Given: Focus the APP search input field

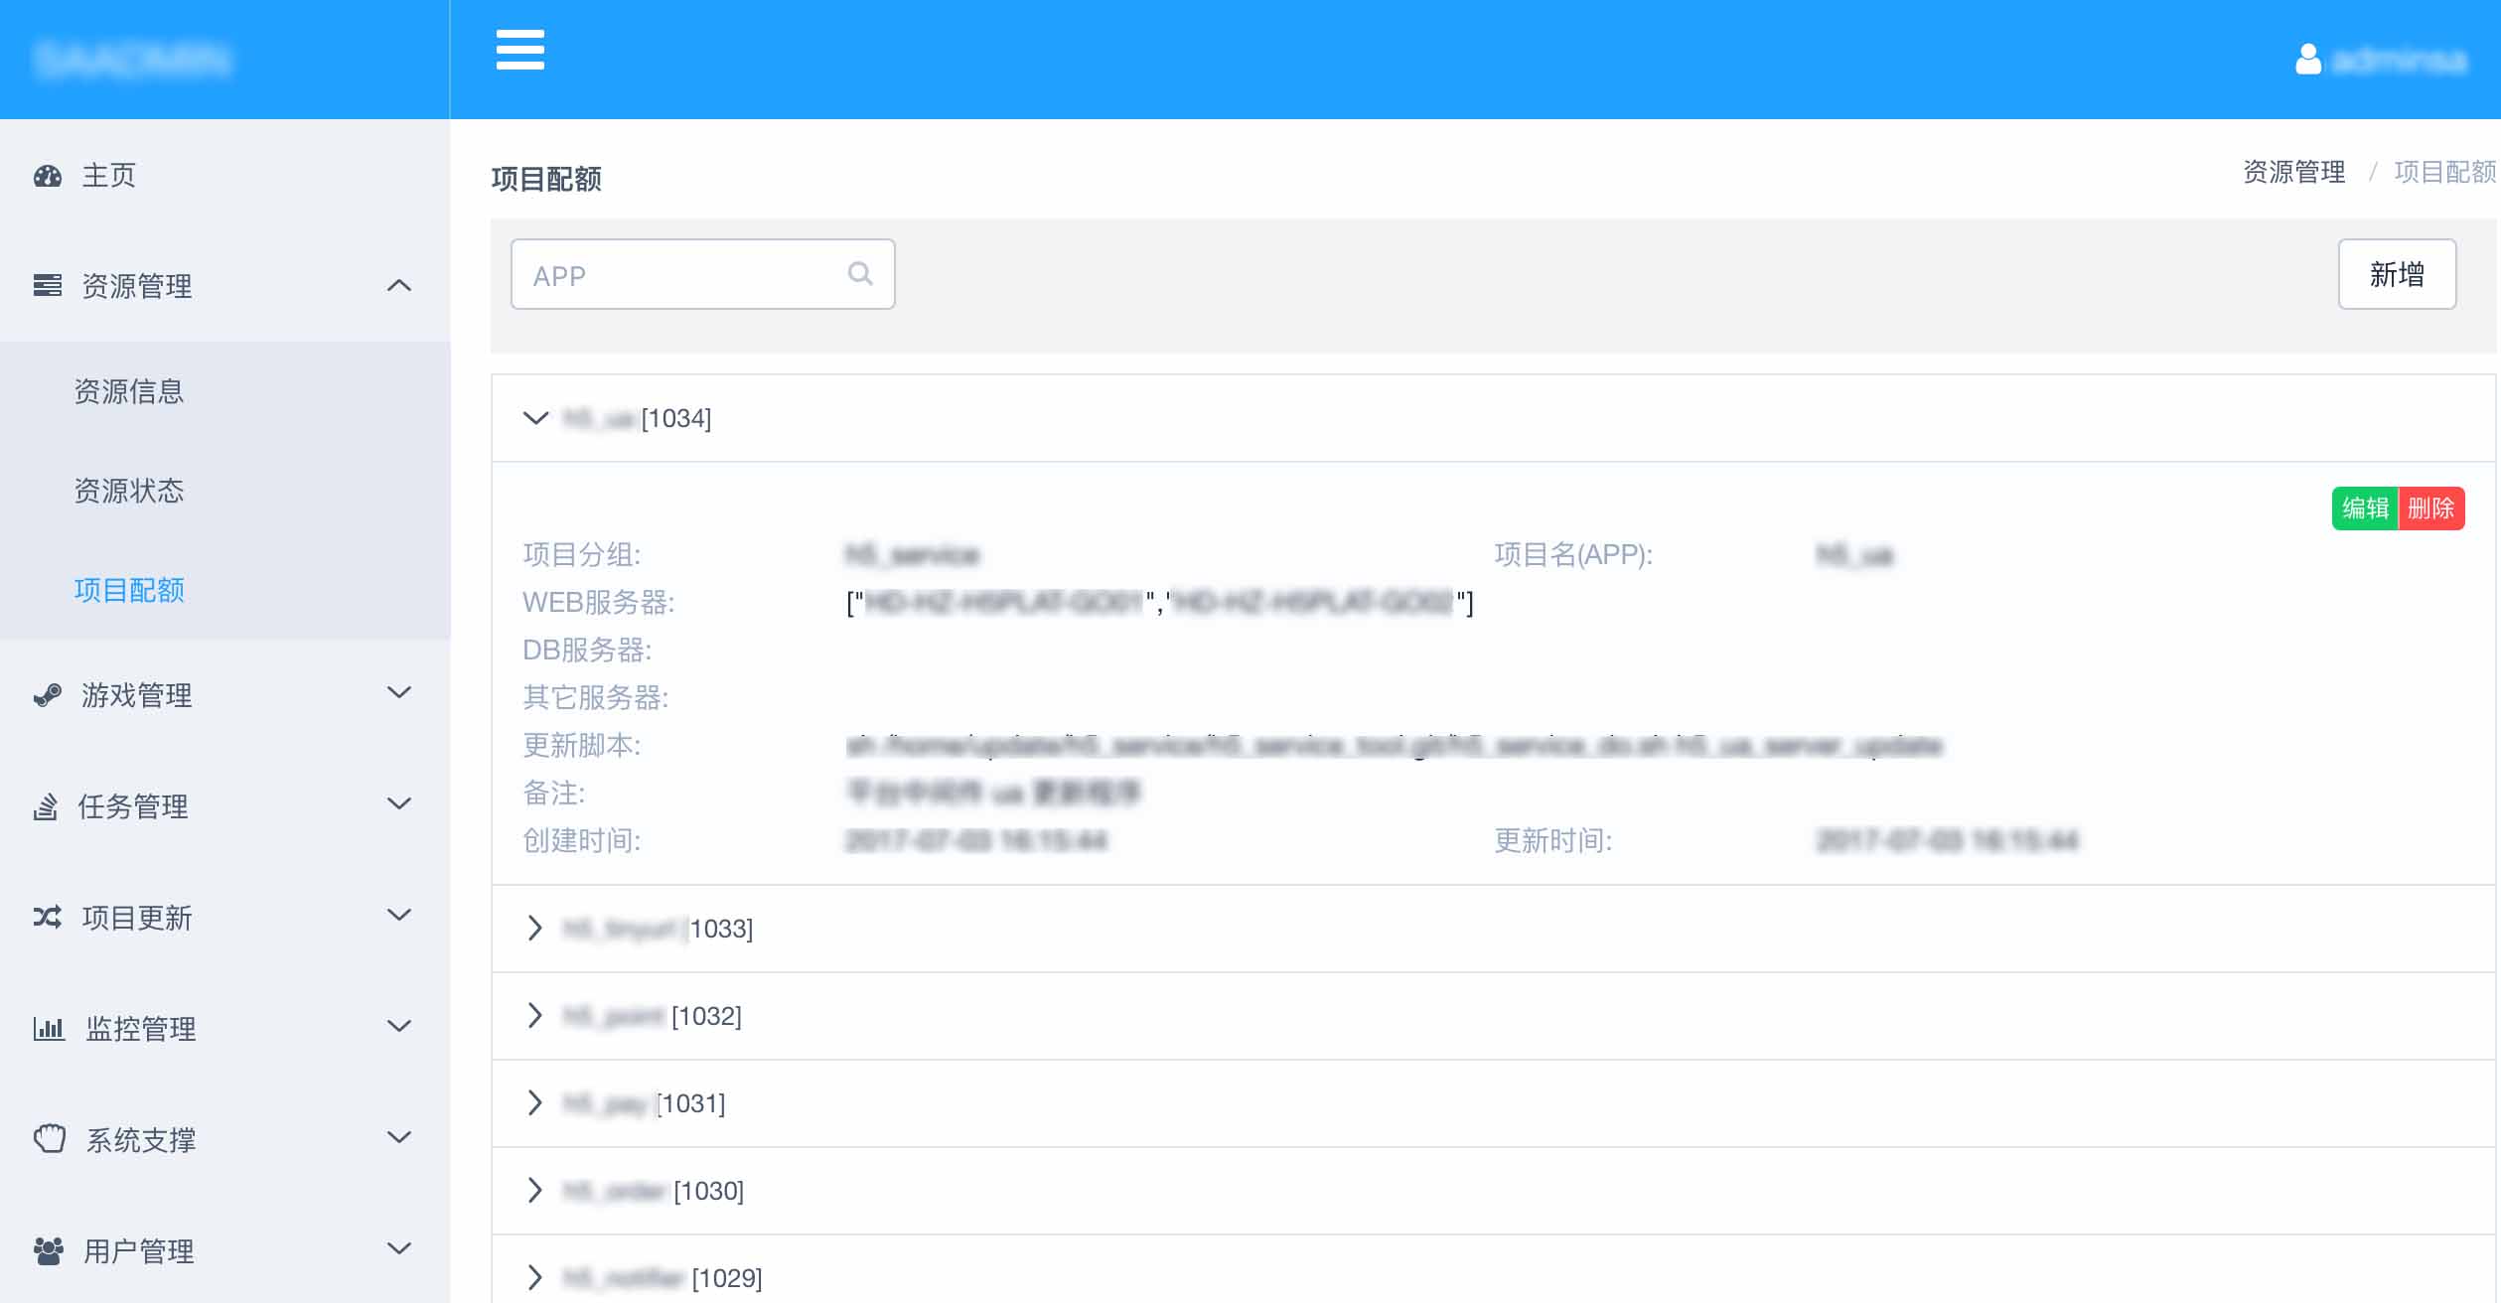Looking at the screenshot, I should click(675, 275).
